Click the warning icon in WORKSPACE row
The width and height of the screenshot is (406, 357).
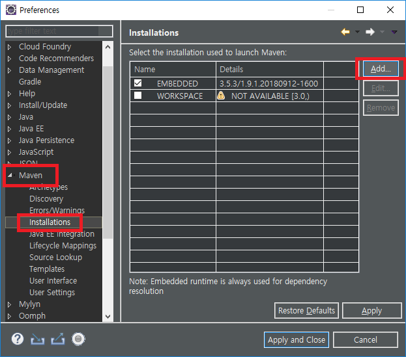pos(221,96)
